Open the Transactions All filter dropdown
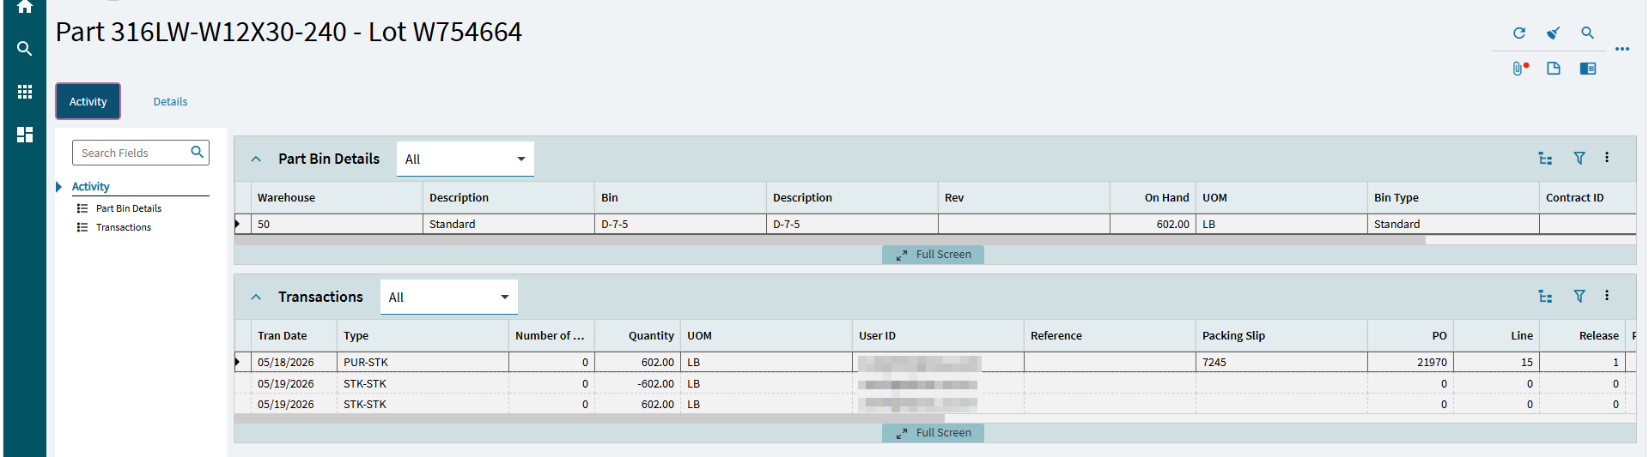 coord(448,297)
